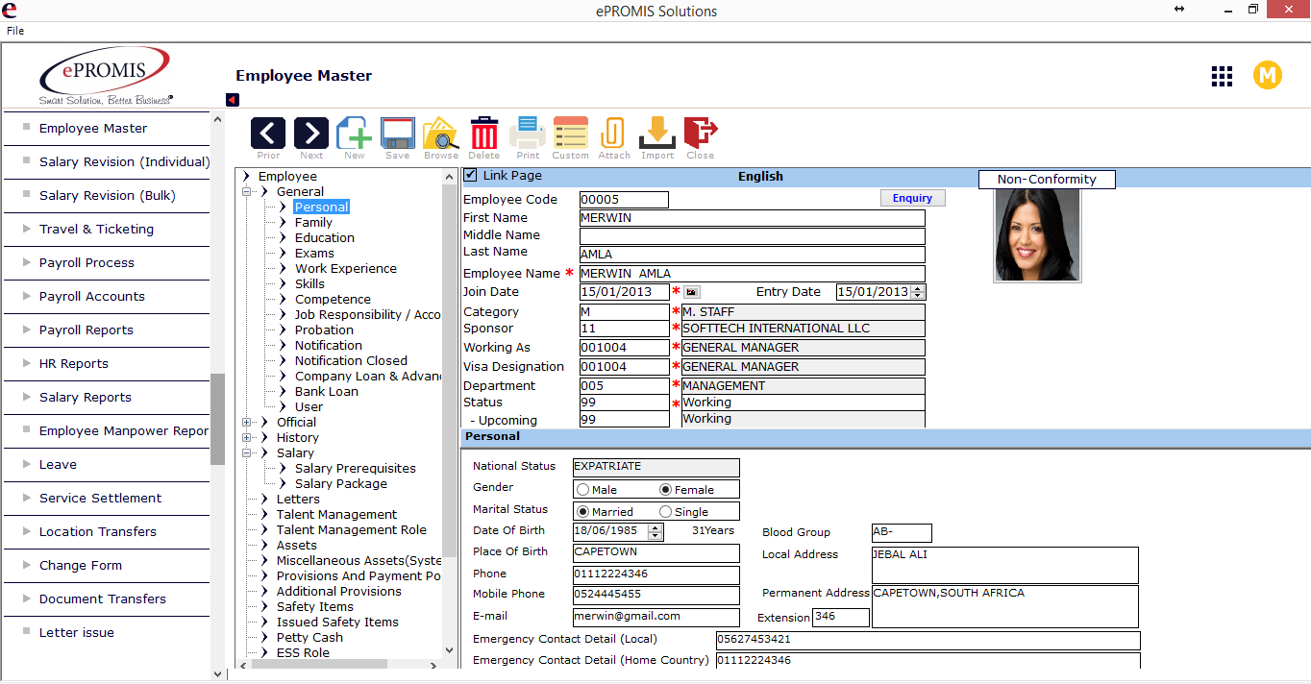Open Payroll Process from the sidebar

point(87,263)
